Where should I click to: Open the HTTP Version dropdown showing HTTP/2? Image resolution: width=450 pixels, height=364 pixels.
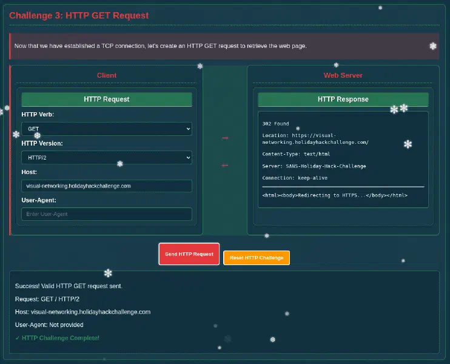click(107, 157)
